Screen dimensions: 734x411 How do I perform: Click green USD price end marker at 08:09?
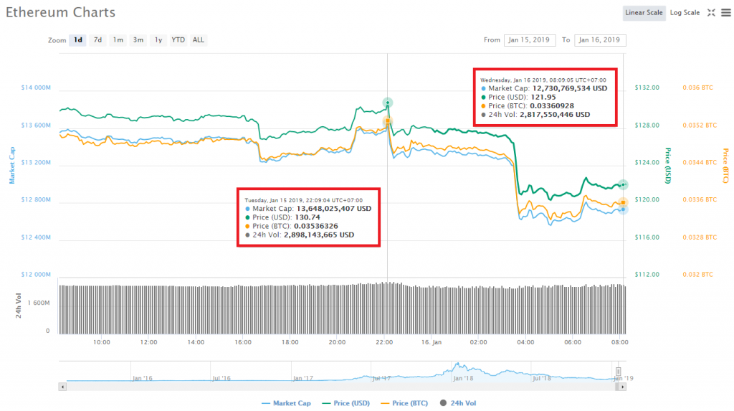[x=623, y=184]
